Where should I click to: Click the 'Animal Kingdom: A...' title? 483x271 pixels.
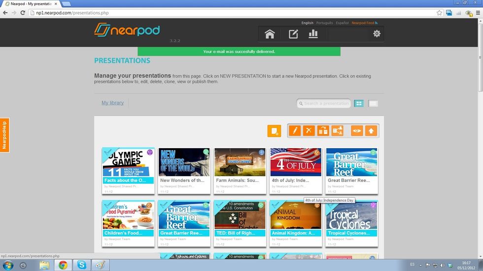coord(293,233)
